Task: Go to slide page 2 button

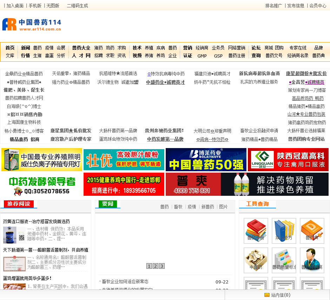Action: [x=155, y=266]
